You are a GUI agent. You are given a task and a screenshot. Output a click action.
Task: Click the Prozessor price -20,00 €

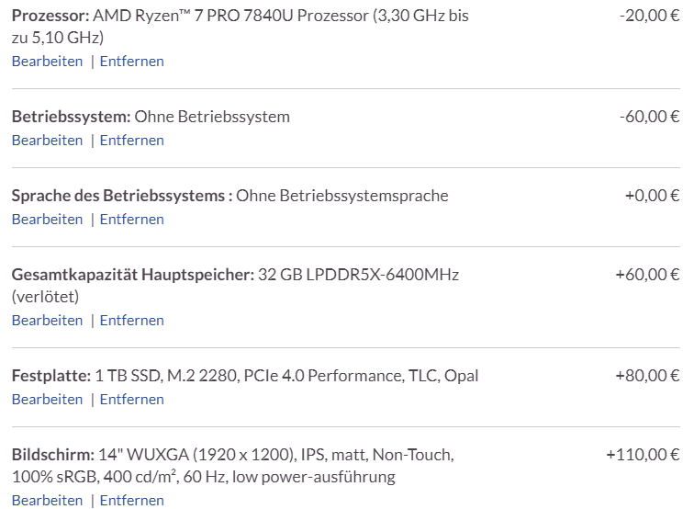pyautogui.click(x=649, y=17)
